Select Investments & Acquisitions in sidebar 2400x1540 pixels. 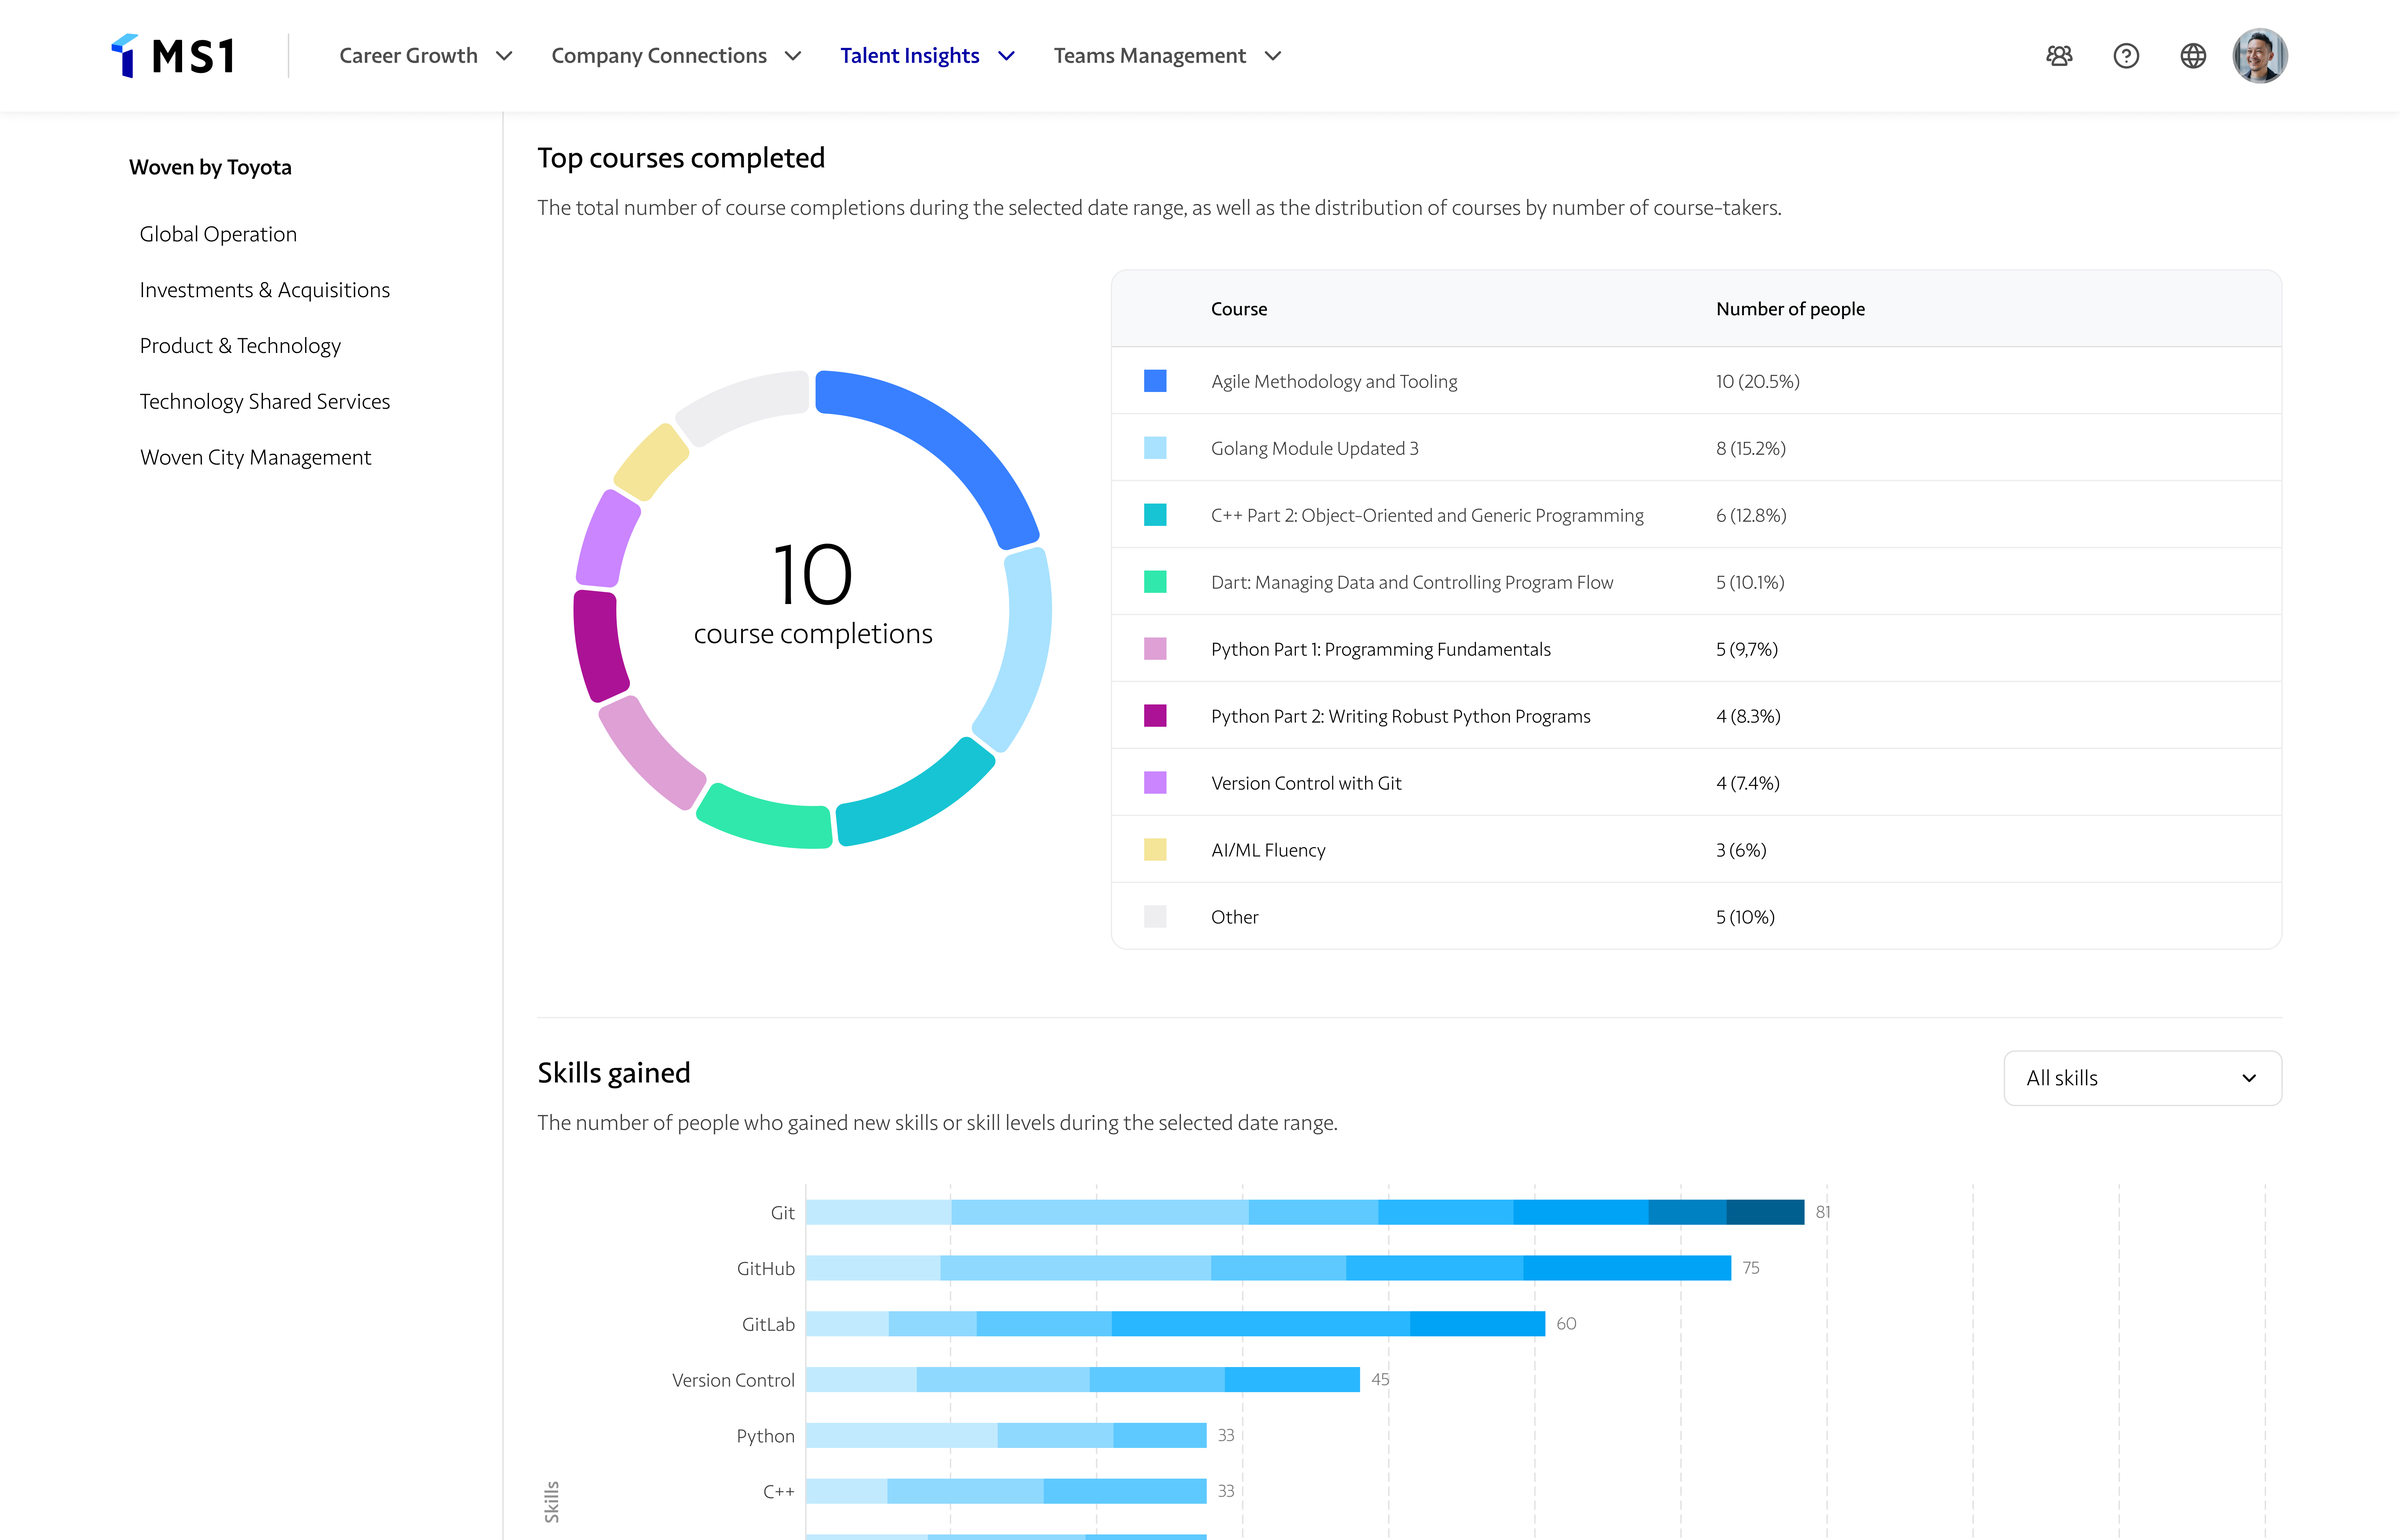tap(265, 290)
